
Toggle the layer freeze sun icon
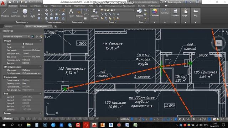(x=105, y=10)
